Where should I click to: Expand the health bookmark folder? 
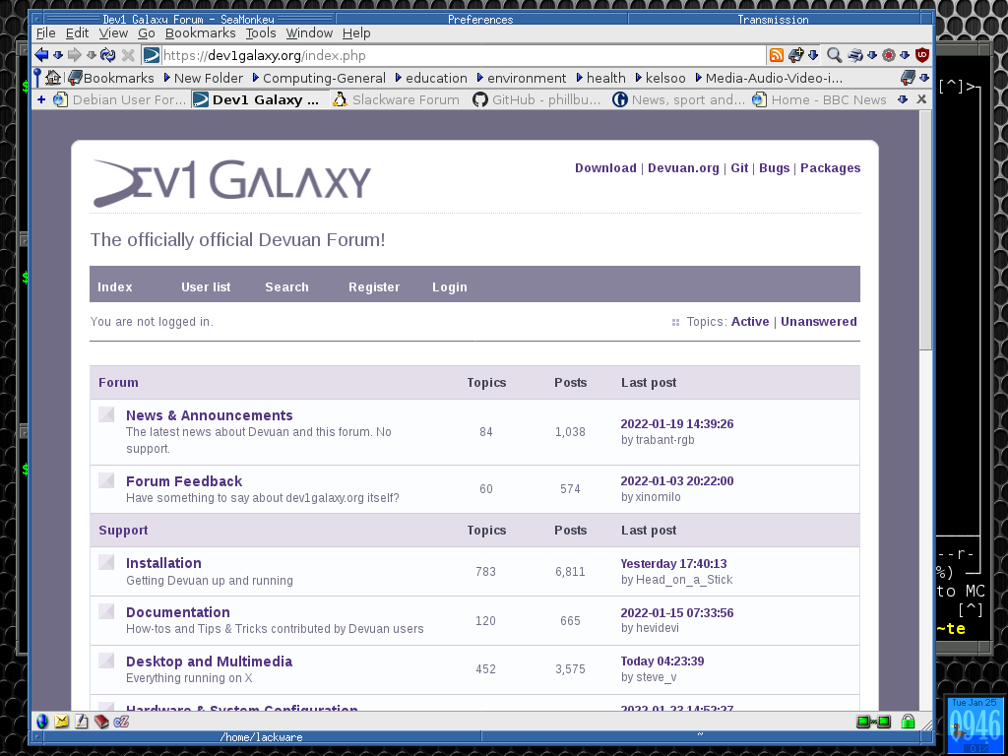(601, 78)
